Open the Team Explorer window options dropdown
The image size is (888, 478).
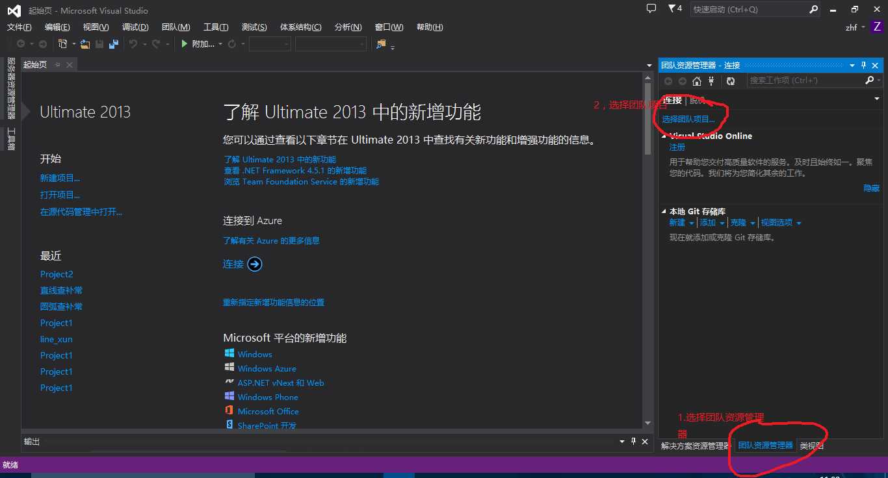click(852, 66)
